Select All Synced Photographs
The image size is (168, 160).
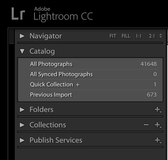pyautogui.click(x=61, y=74)
